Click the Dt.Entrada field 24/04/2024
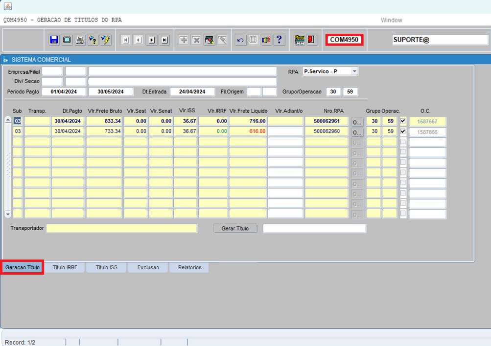The image size is (491, 346). click(192, 91)
